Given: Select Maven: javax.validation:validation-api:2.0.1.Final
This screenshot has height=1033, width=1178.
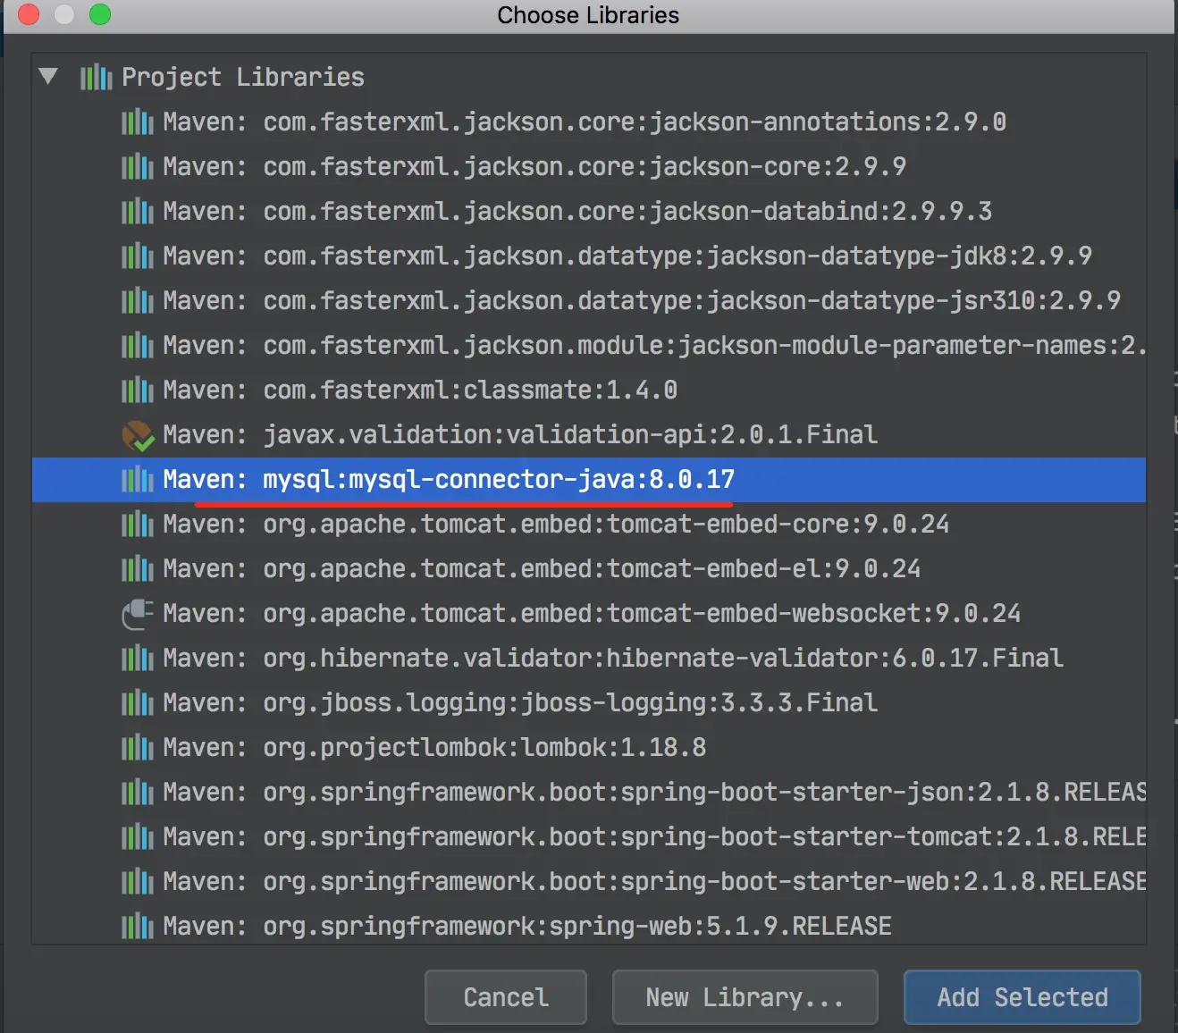Looking at the screenshot, I should click(x=589, y=434).
